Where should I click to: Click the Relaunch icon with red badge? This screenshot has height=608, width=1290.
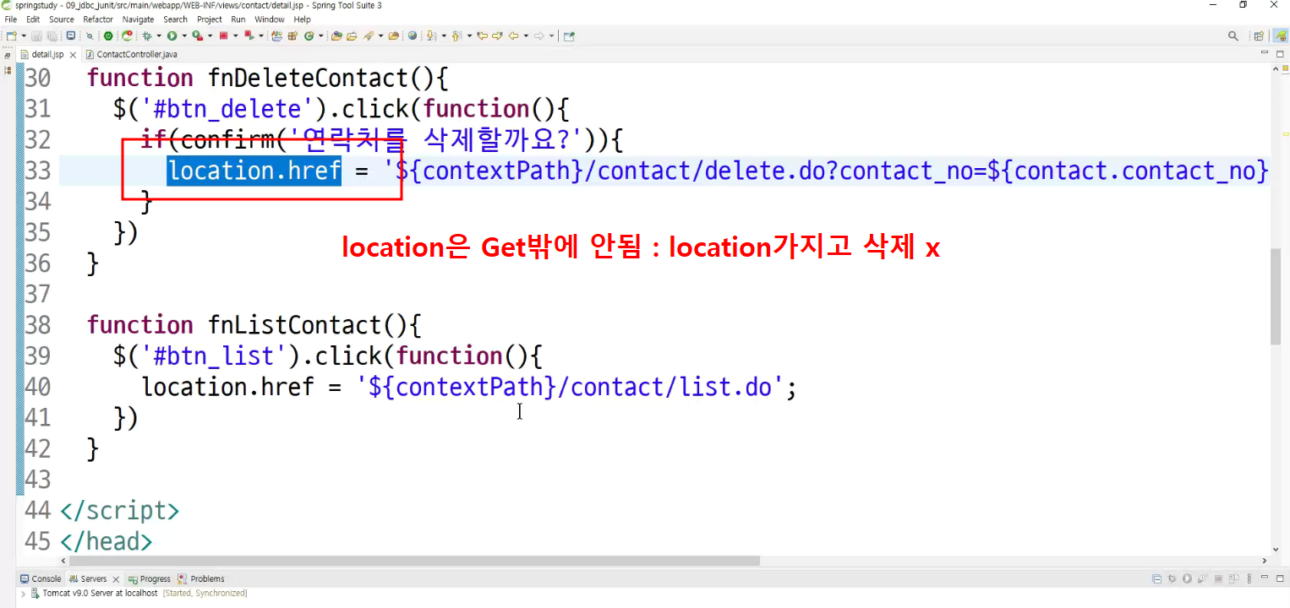(x=127, y=35)
